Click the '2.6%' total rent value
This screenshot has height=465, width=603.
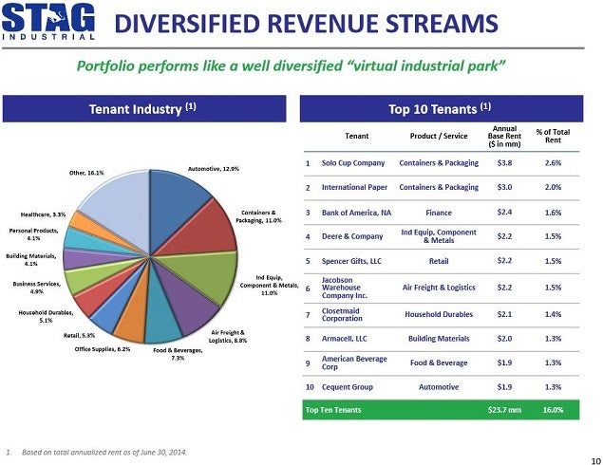[x=553, y=162]
